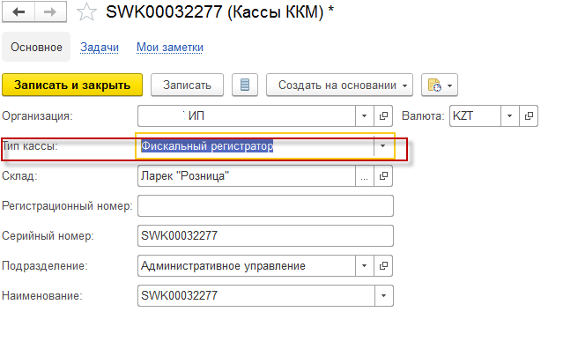Open the Задачи link
Image resolution: width=563 pixels, height=349 pixels.
point(100,47)
